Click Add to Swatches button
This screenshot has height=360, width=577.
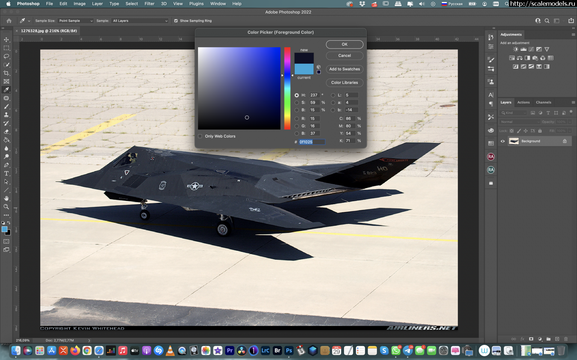tap(344, 69)
